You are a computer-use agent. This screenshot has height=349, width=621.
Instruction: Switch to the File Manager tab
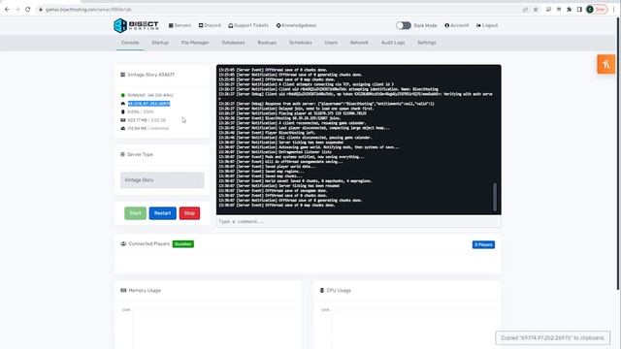195,43
